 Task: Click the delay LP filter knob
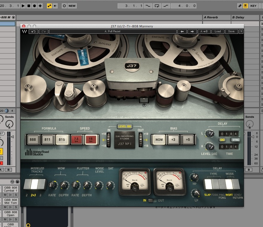pos(196,194)
